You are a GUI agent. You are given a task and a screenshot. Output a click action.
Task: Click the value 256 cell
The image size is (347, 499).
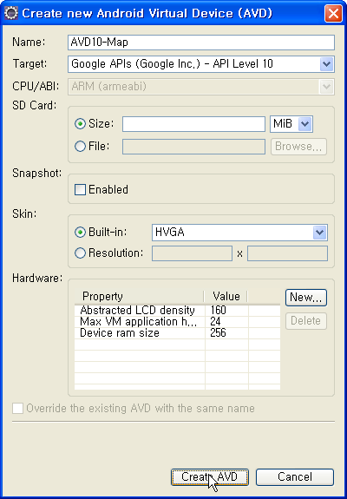[226, 333]
